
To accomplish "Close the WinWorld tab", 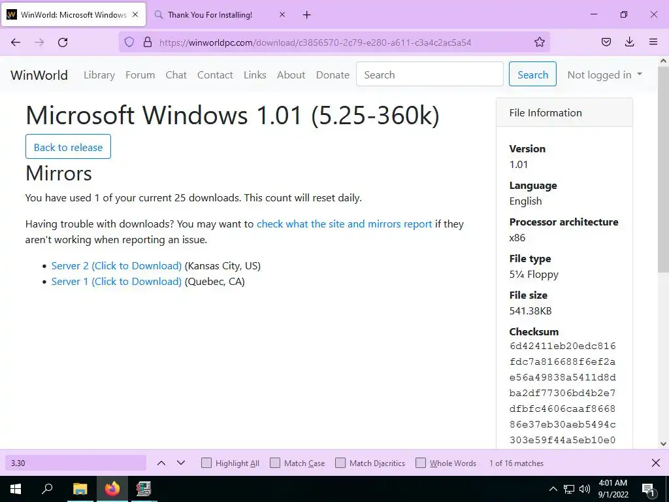I will tap(135, 14).
